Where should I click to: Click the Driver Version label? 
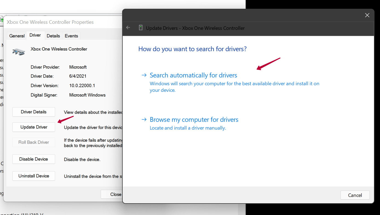45,86
